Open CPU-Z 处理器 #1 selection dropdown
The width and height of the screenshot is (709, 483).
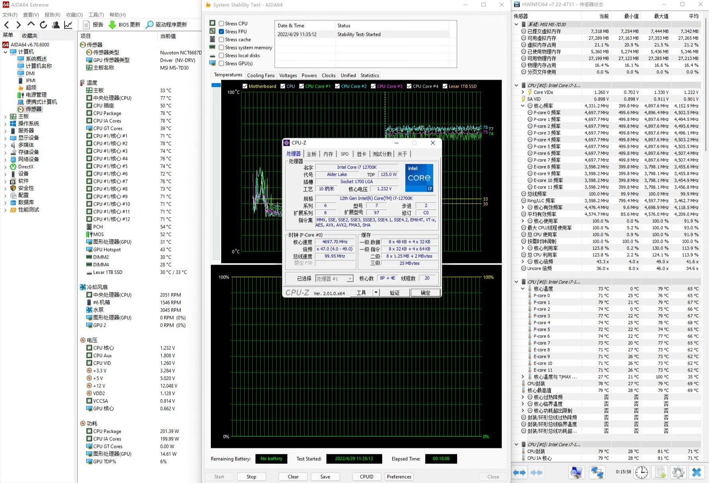pos(350,279)
